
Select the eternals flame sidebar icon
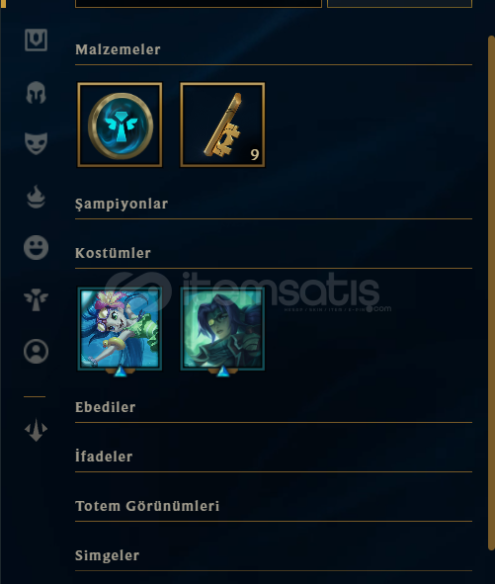[x=37, y=197]
